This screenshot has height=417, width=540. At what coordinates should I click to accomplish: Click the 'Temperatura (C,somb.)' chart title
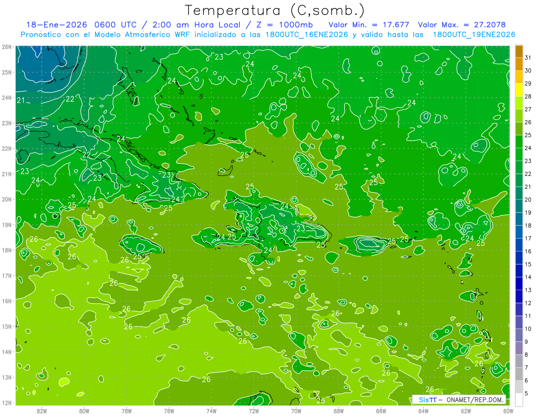pyautogui.click(x=275, y=10)
